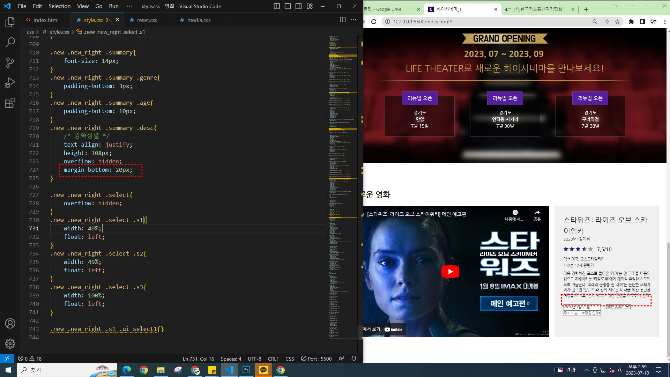The height and width of the screenshot is (377, 670).
Task: Expand the style.css breadcrumb item
Action: [59, 32]
